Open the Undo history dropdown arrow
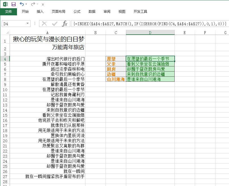The height and width of the screenshot is (186, 229). 26,4
